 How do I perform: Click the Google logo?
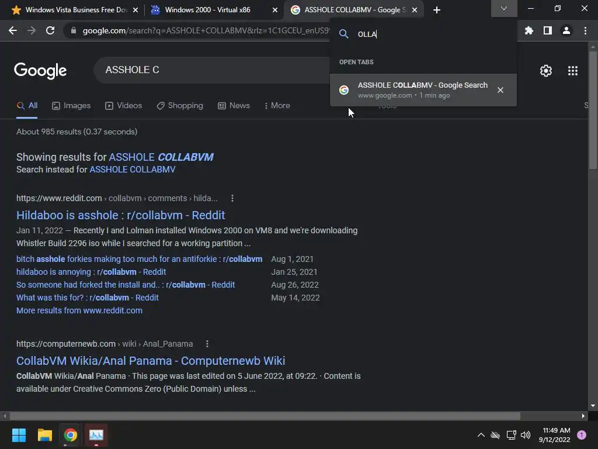click(40, 71)
